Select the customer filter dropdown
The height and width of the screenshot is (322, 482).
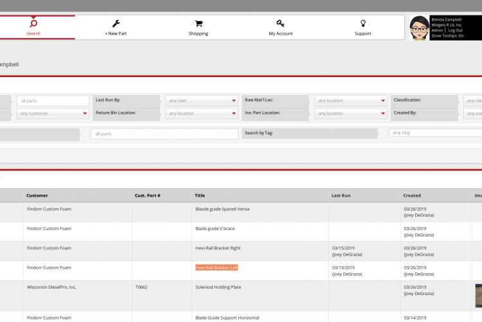53,114
